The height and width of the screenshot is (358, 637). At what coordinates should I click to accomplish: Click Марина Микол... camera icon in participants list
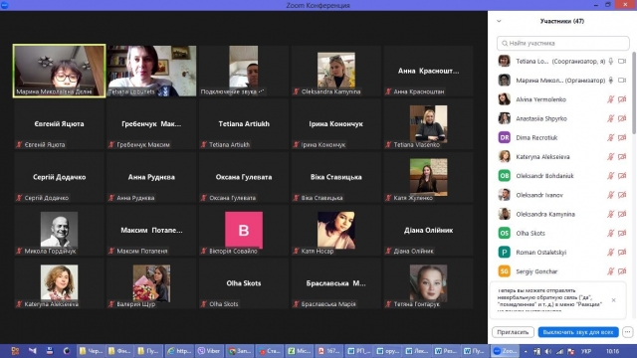(x=622, y=81)
